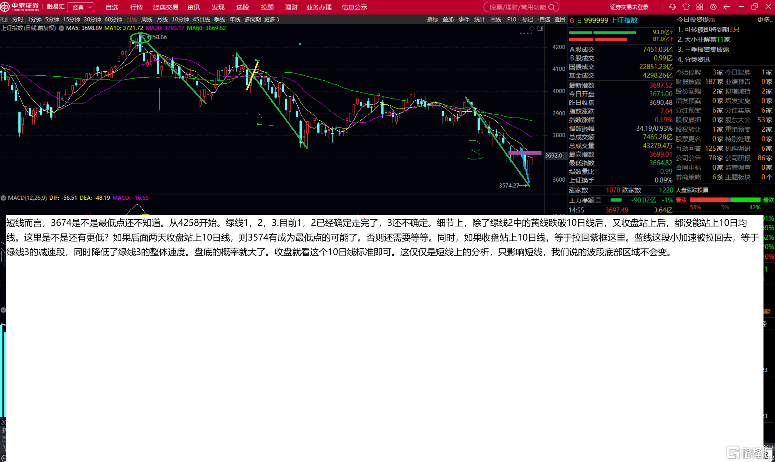Click the customer service headset icon
Viewport: 775px width, 462px height.
672,7
